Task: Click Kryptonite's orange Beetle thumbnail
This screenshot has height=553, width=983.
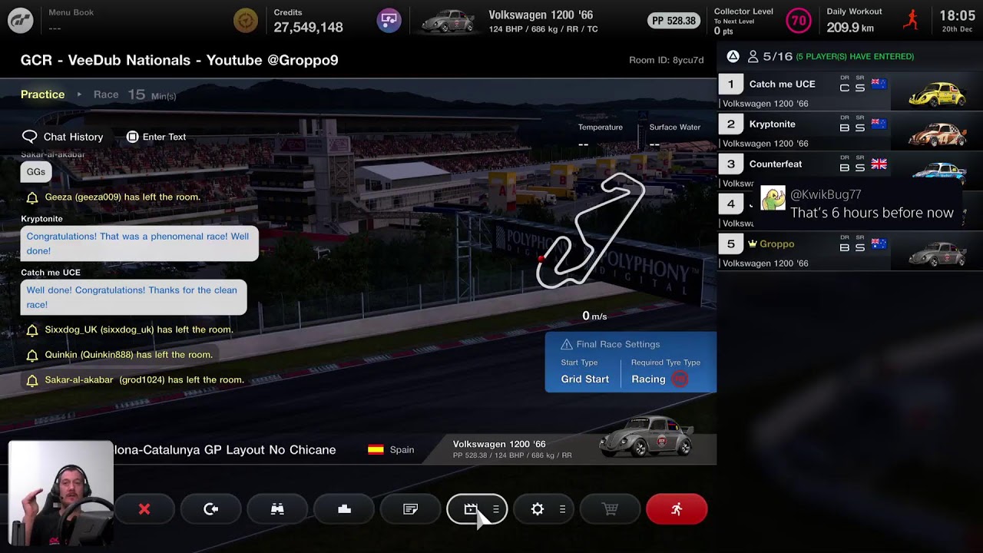Action: pyautogui.click(x=937, y=134)
